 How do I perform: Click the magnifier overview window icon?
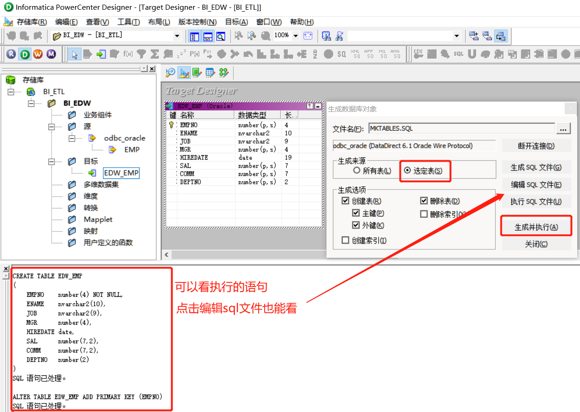coord(220,36)
